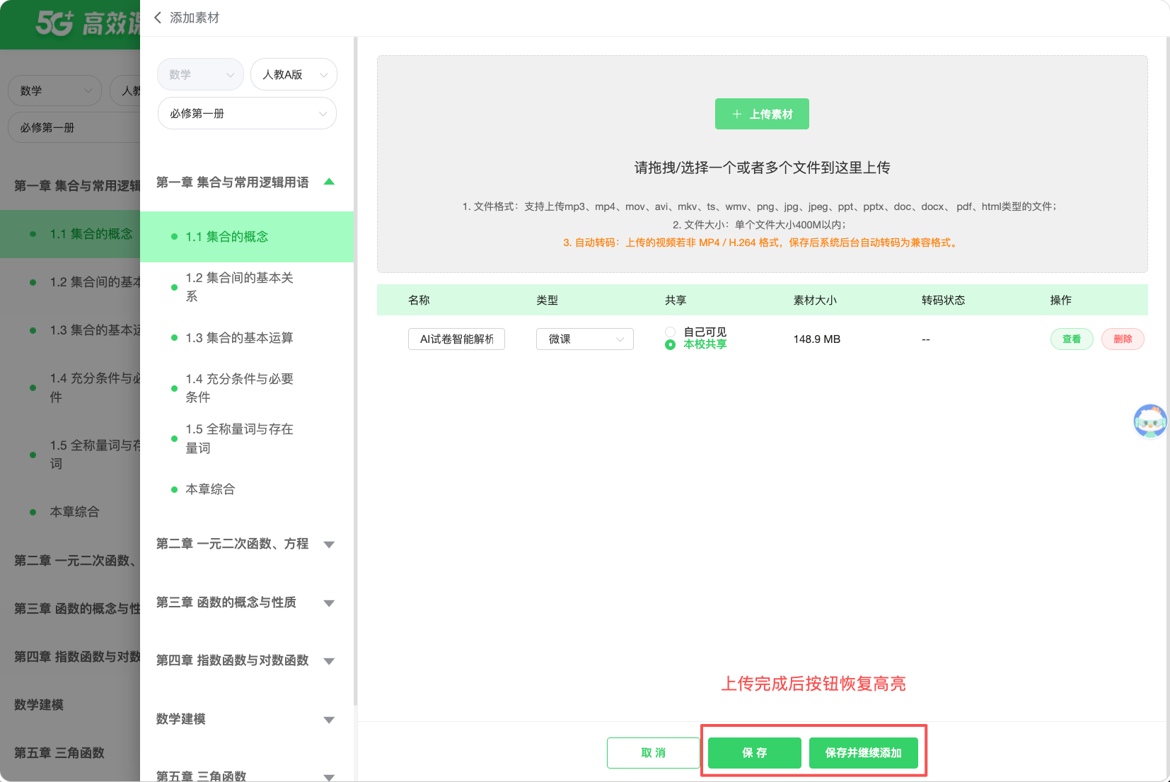Click 数学建模 in the background sidebar

39,705
